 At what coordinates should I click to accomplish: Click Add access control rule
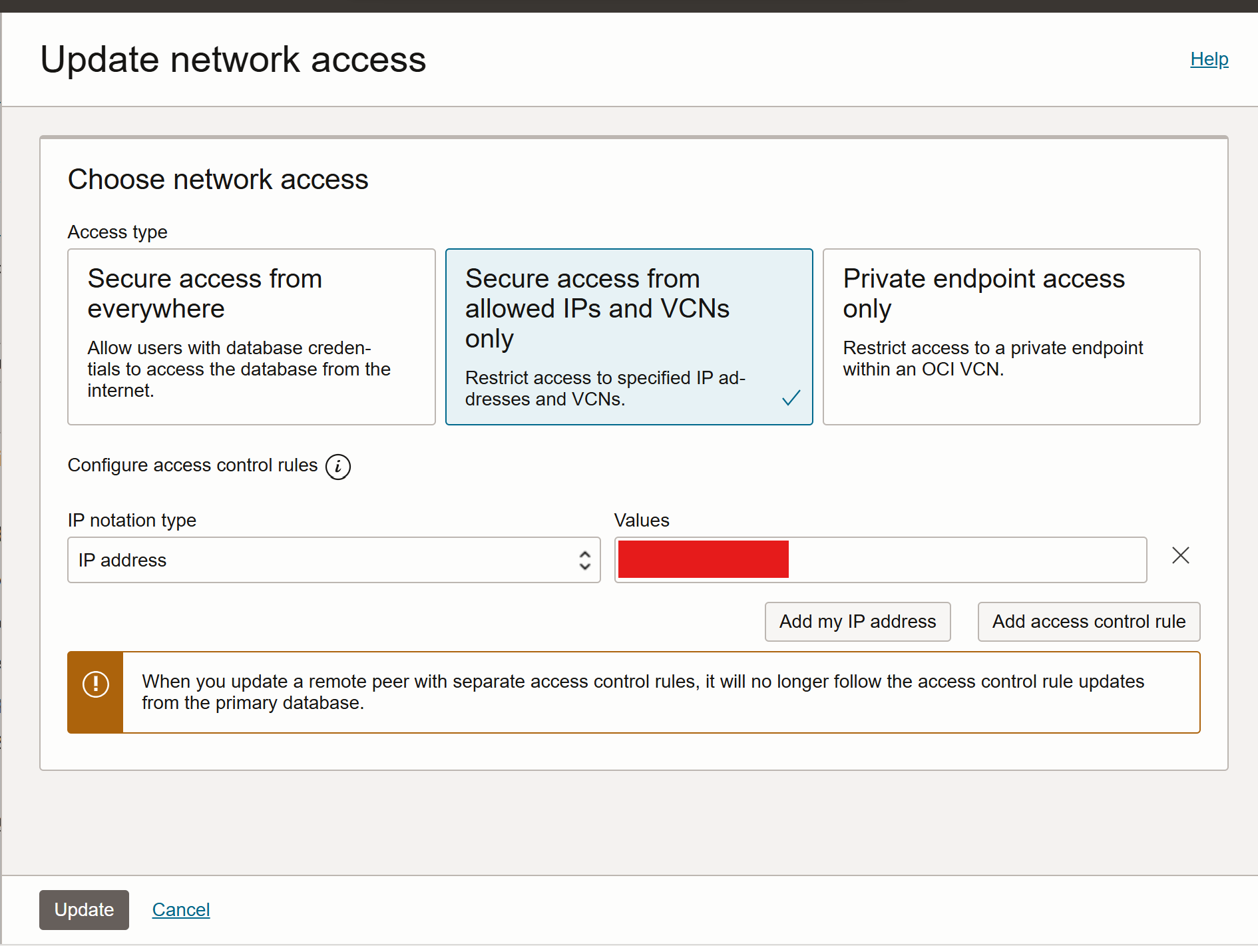[1088, 621]
